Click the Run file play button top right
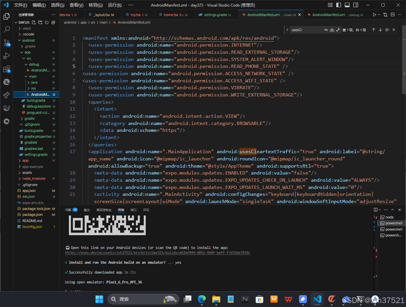The image size is (406, 307). 375,14
